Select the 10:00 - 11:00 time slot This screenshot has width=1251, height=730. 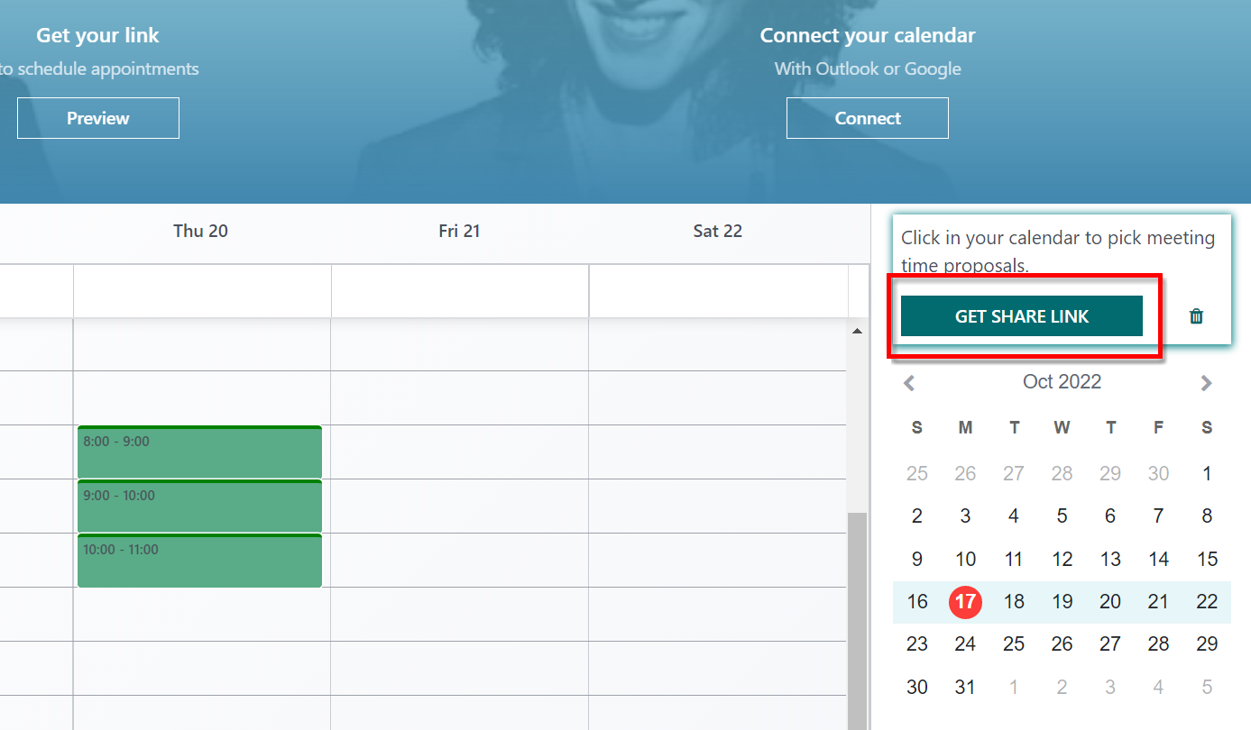pos(199,561)
